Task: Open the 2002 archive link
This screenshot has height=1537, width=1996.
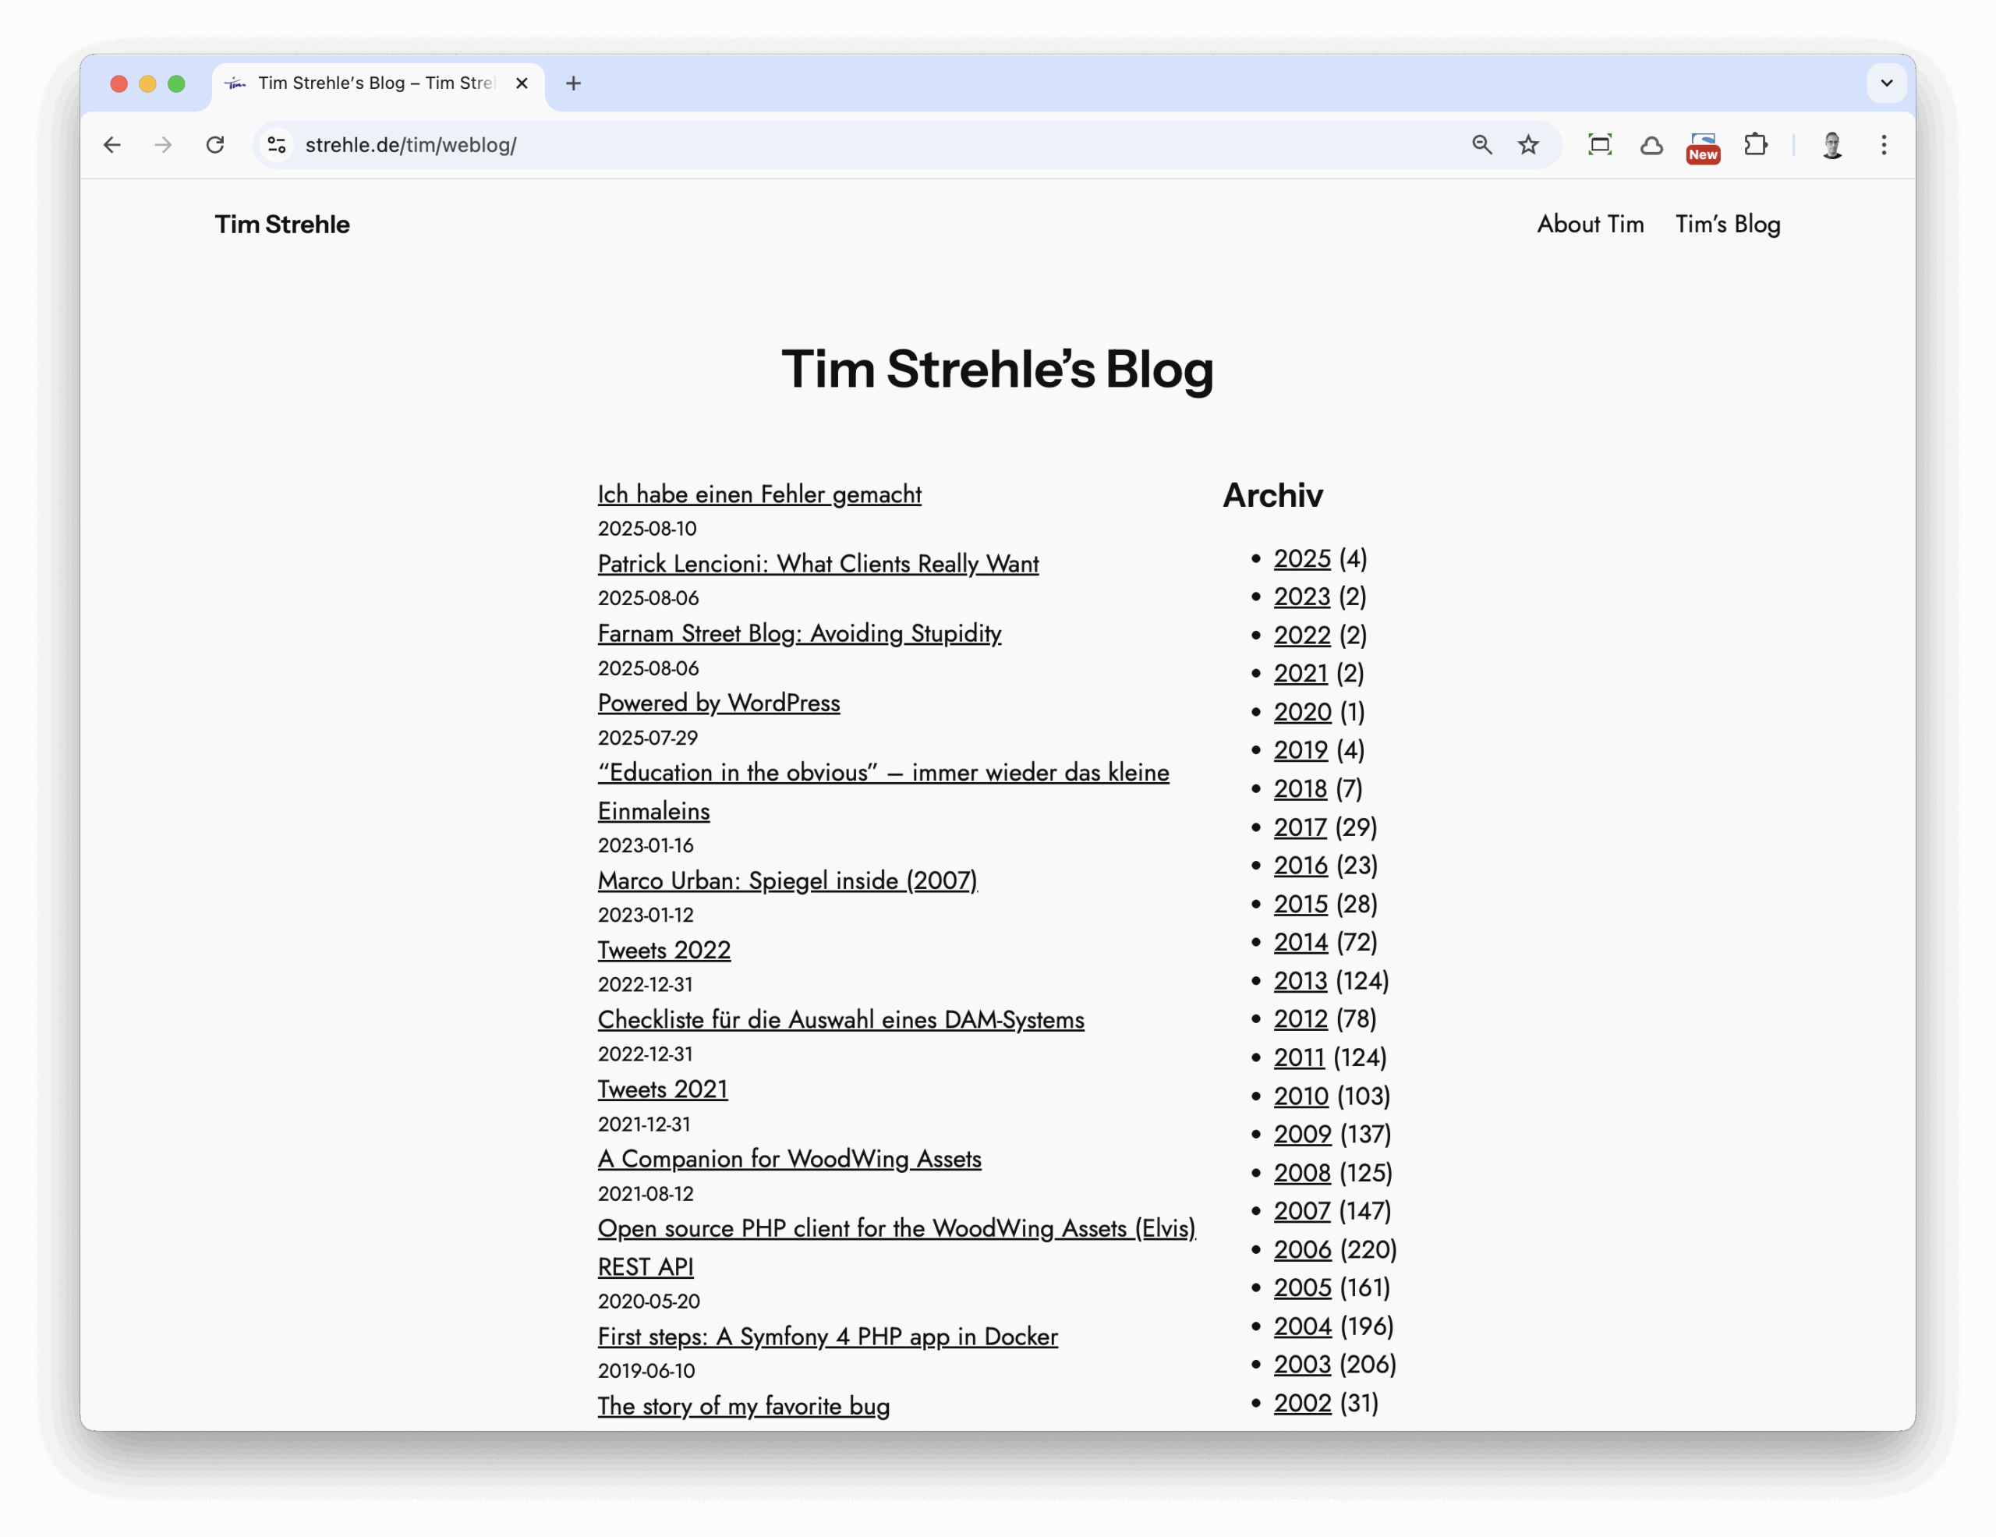Action: [1302, 1403]
